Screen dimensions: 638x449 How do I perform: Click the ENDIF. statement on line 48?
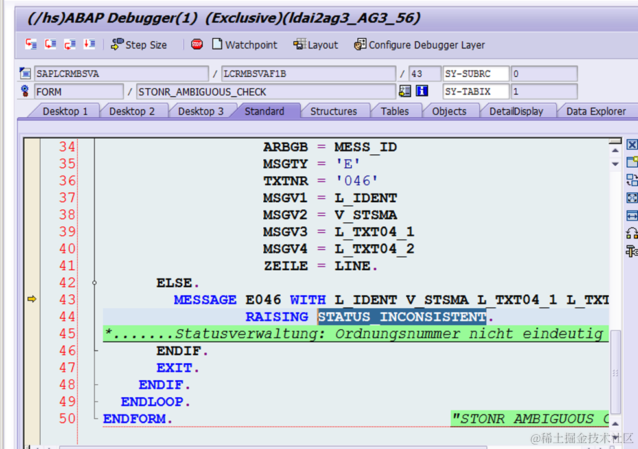pyautogui.click(x=165, y=385)
